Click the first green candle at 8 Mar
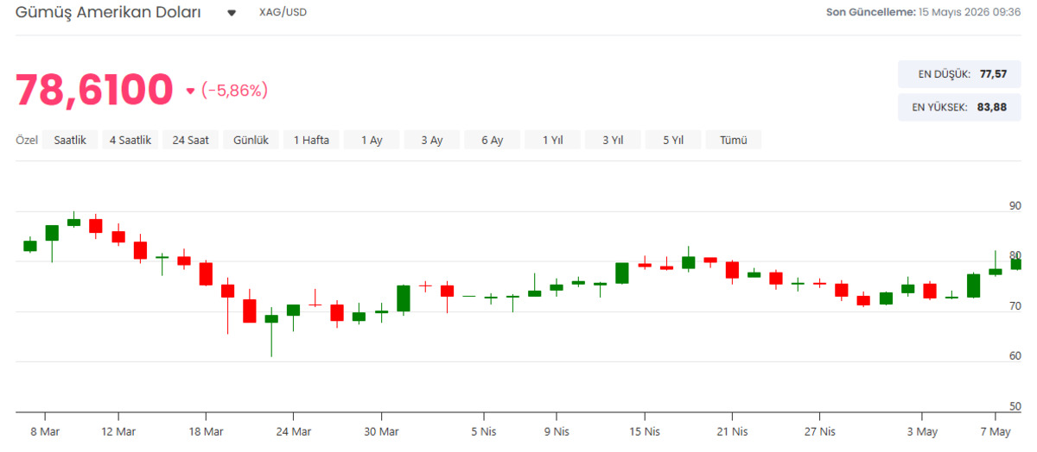Screen dimensions: 1037x452 [30, 246]
